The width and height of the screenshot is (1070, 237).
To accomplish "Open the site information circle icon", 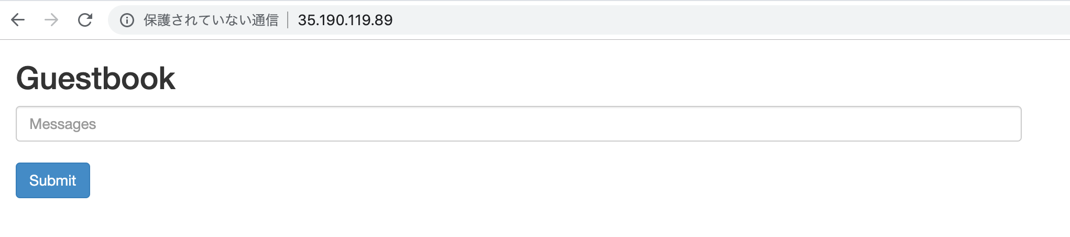I will [126, 20].
